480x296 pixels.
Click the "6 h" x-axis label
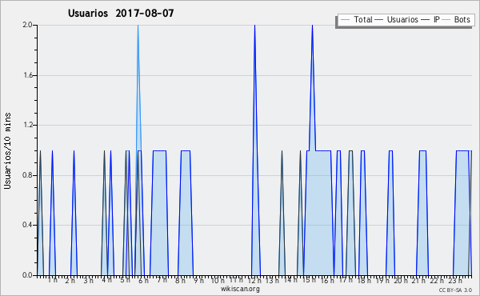click(x=143, y=280)
